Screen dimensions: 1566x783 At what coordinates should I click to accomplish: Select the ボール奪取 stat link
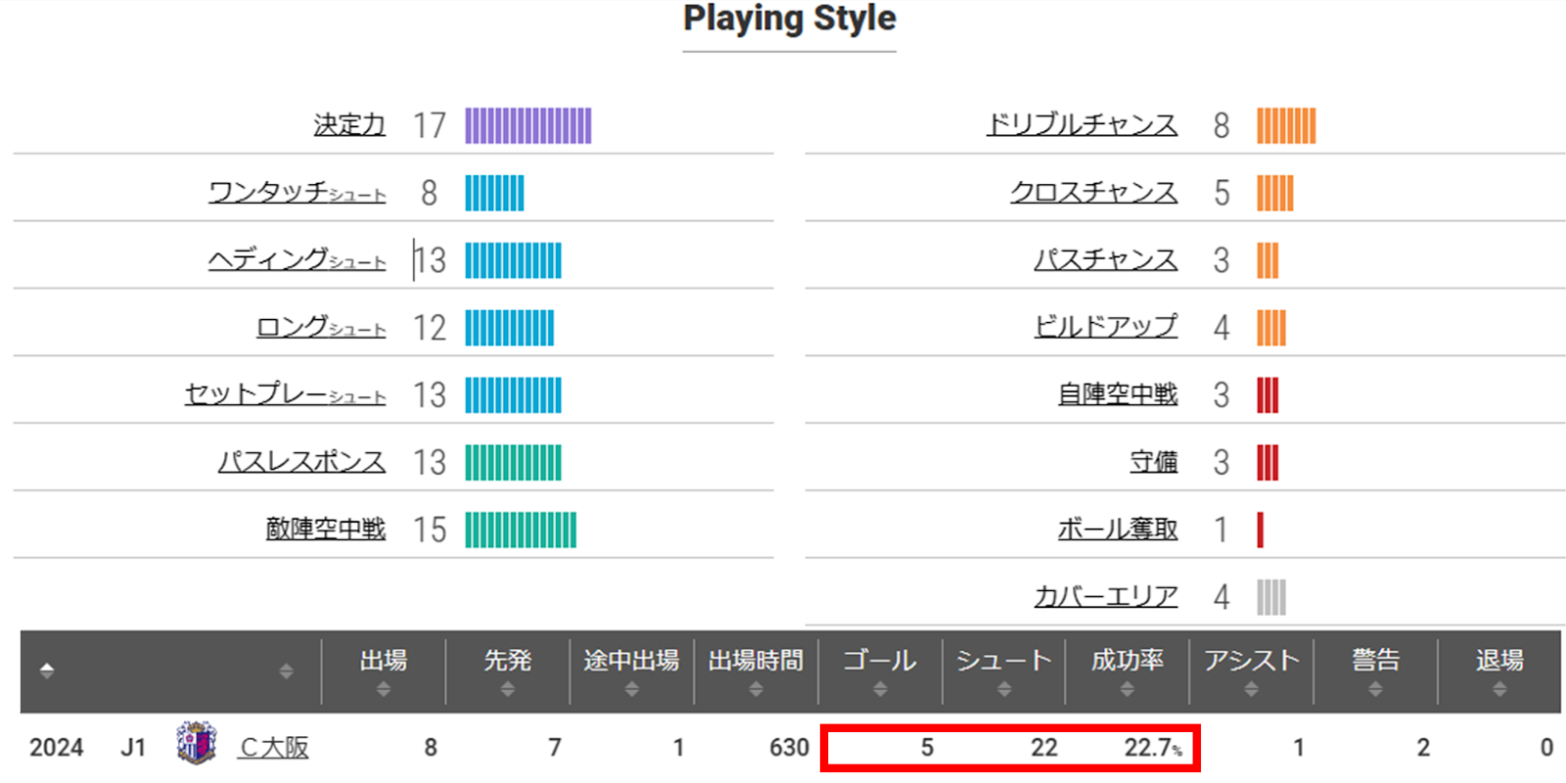pyautogui.click(x=1118, y=530)
